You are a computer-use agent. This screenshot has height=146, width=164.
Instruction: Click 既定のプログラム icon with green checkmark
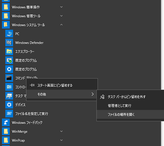point(9,60)
